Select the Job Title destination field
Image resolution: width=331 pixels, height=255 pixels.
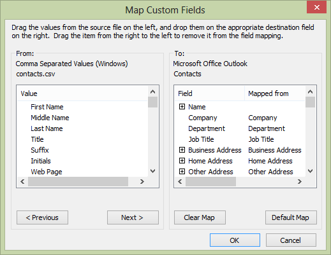coord(201,139)
